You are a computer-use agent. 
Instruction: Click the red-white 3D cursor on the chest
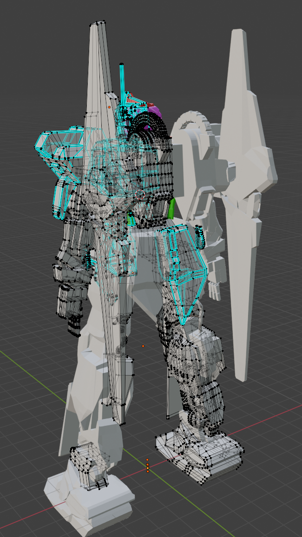(x=140, y=194)
